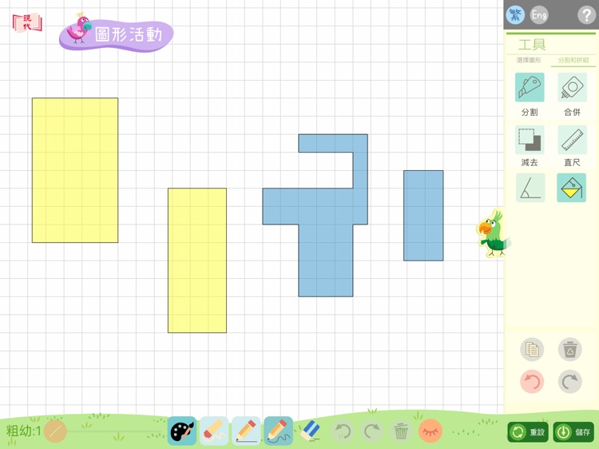599x449 pixels.
Task: Select the narrow yellow rectangle
Action: coord(197,260)
